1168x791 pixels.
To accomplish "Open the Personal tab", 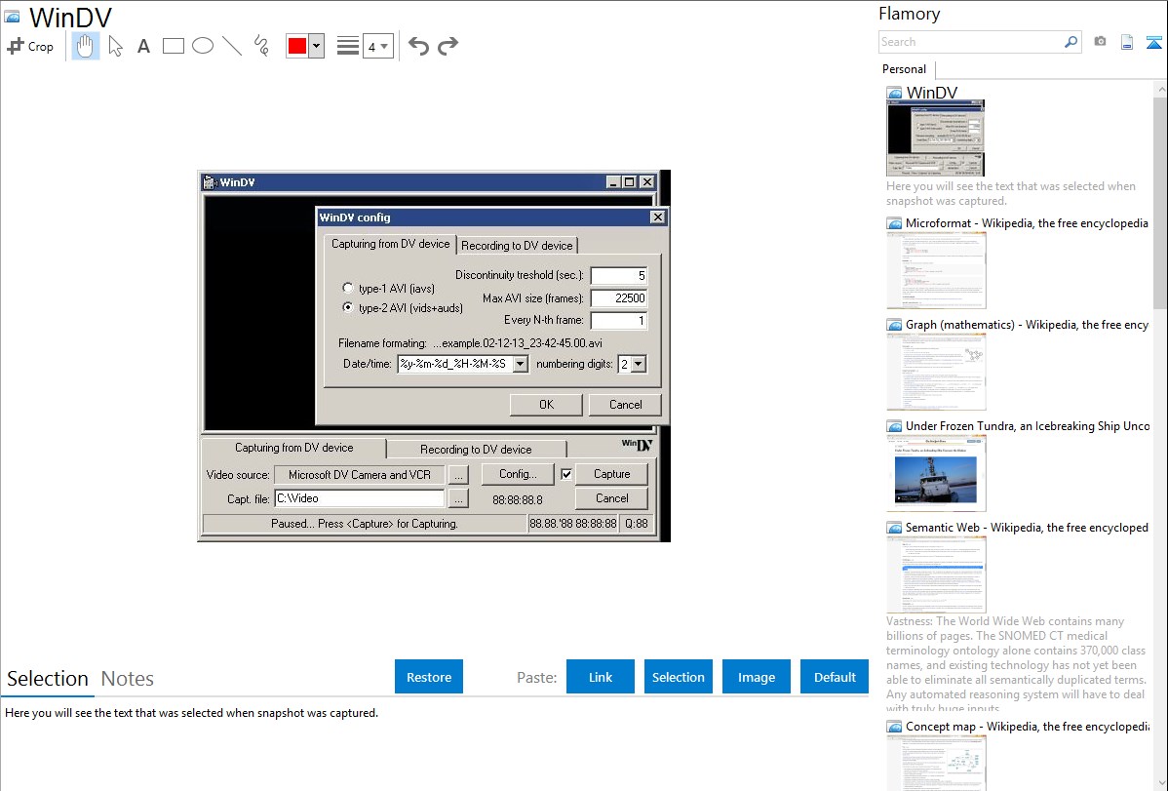I will tap(904, 69).
